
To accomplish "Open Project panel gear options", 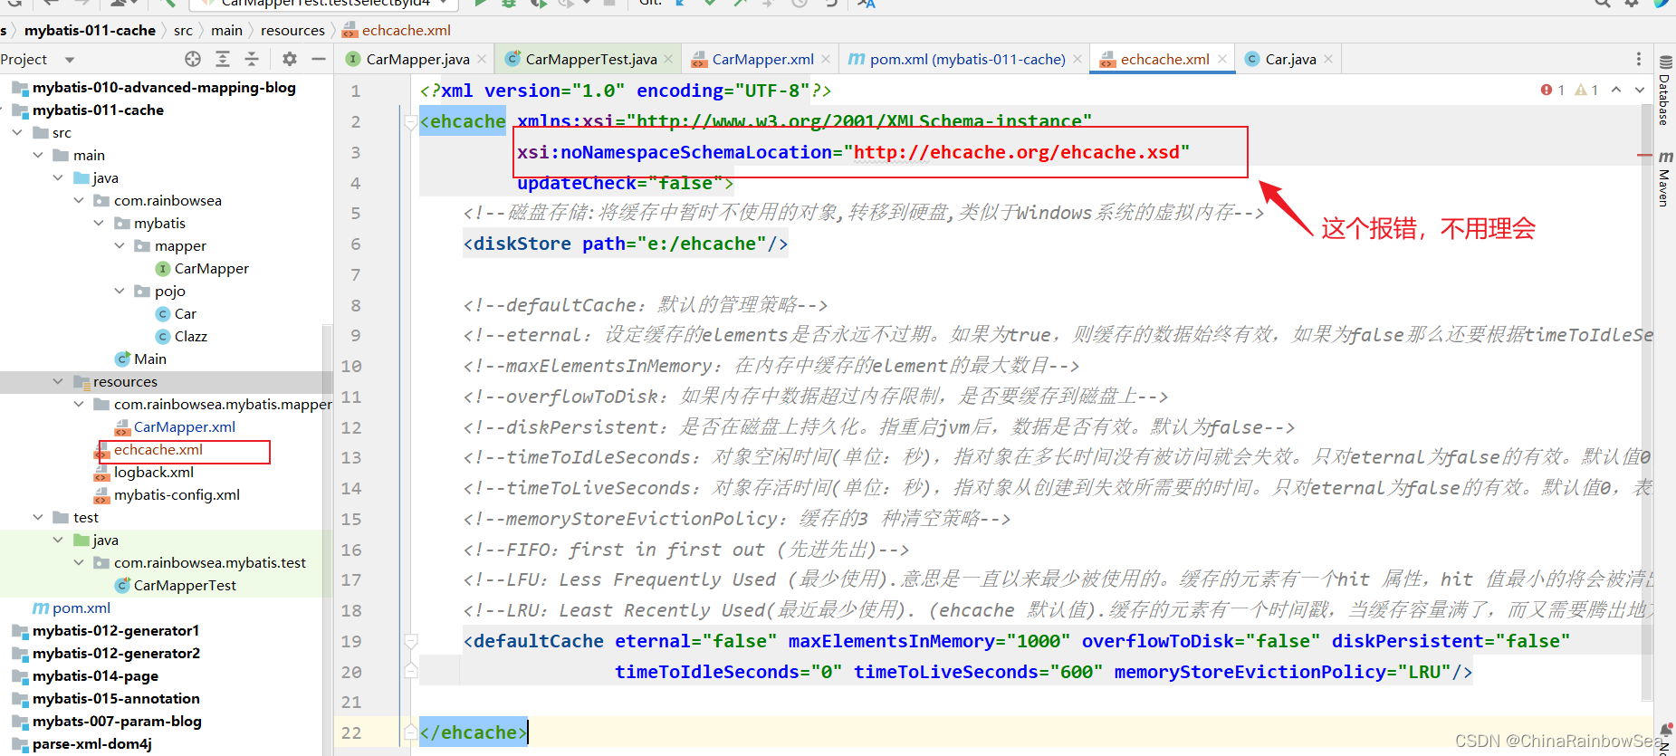I will click(289, 59).
